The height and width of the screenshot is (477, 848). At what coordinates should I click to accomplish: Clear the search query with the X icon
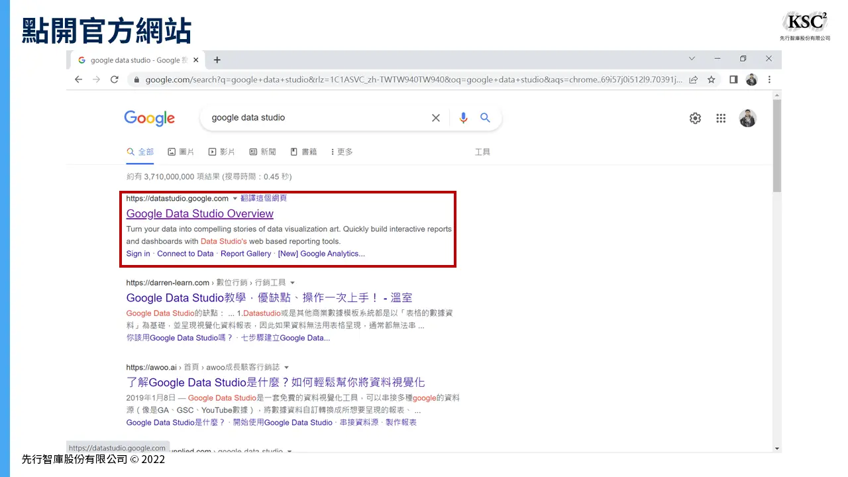[436, 118]
